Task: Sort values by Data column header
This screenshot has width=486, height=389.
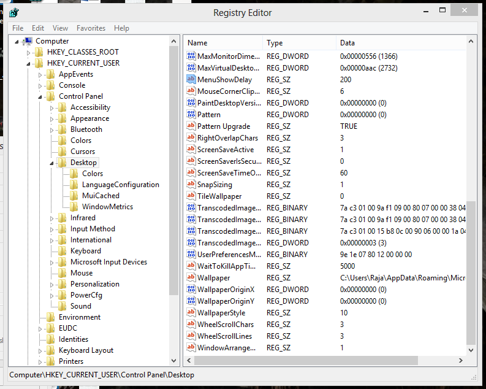Action: (401, 43)
